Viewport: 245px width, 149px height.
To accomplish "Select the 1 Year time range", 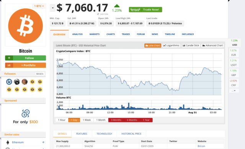I will (146, 120).
